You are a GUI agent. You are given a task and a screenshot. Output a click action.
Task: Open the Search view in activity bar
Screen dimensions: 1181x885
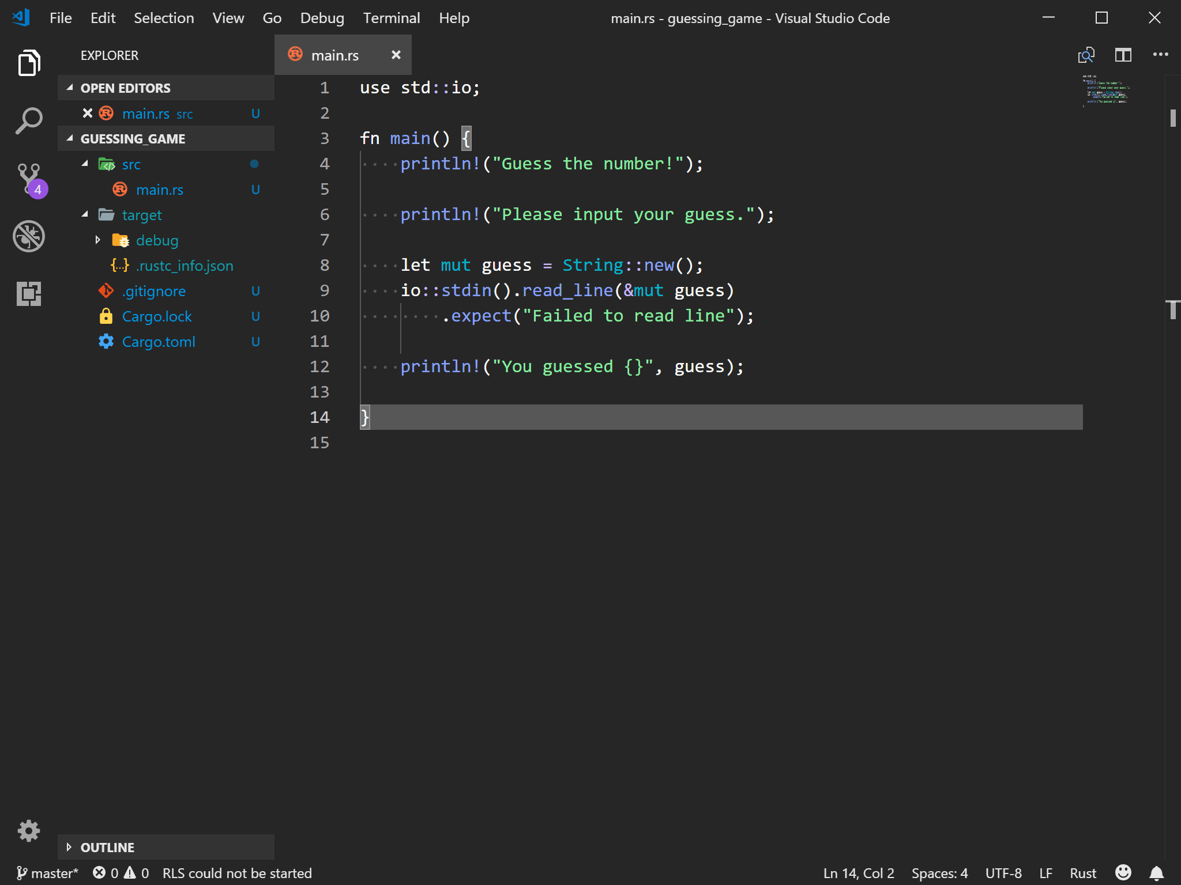(x=28, y=121)
